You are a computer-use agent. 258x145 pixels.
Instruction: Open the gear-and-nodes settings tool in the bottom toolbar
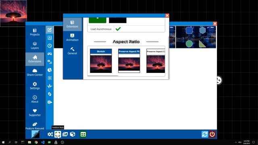click(50, 134)
